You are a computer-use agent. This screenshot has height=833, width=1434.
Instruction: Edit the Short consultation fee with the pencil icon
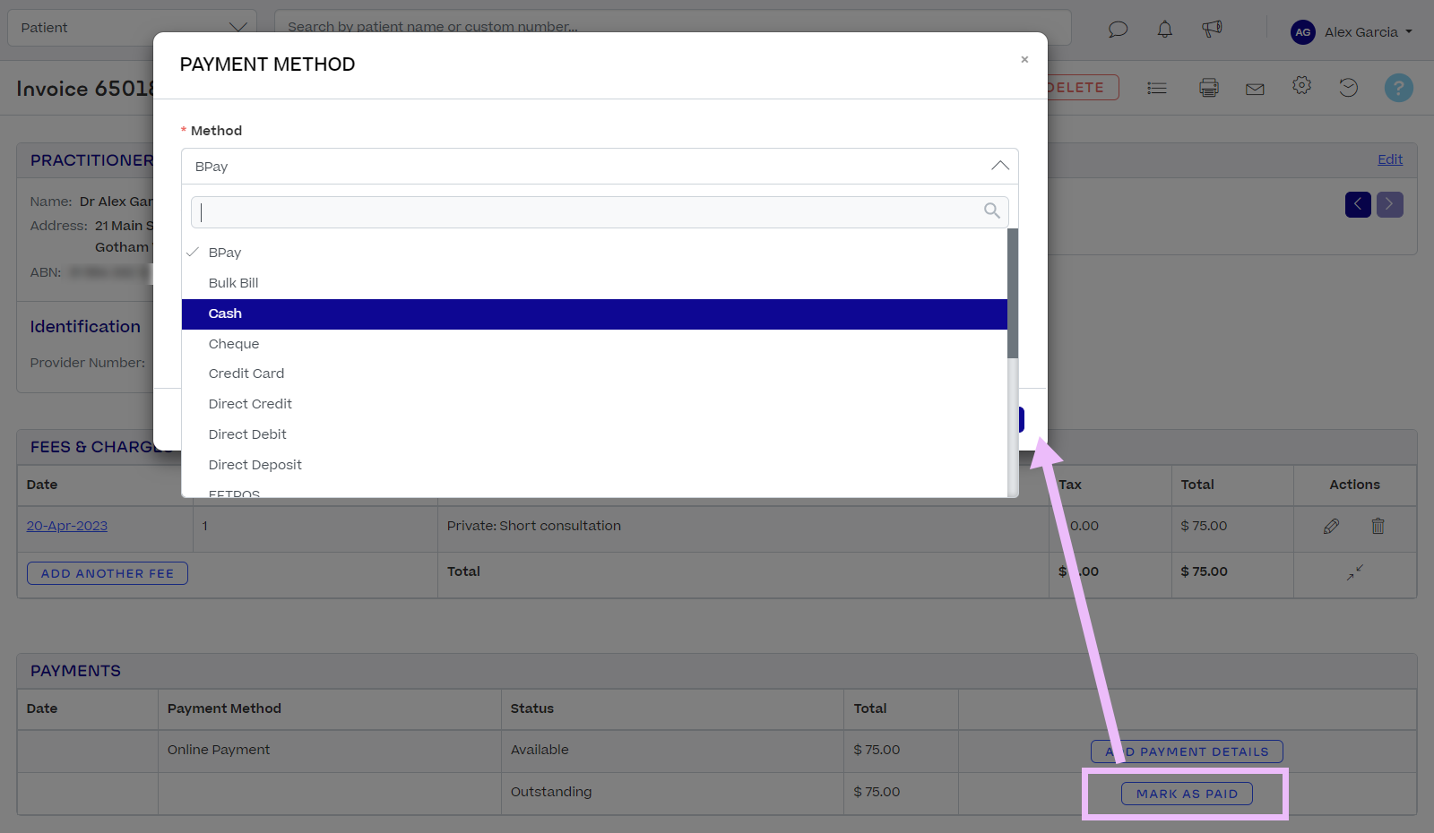point(1332,527)
